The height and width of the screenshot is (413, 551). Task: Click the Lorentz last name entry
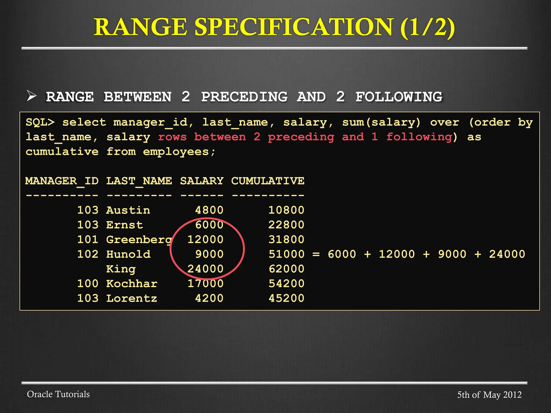click(x=132, y=298)
